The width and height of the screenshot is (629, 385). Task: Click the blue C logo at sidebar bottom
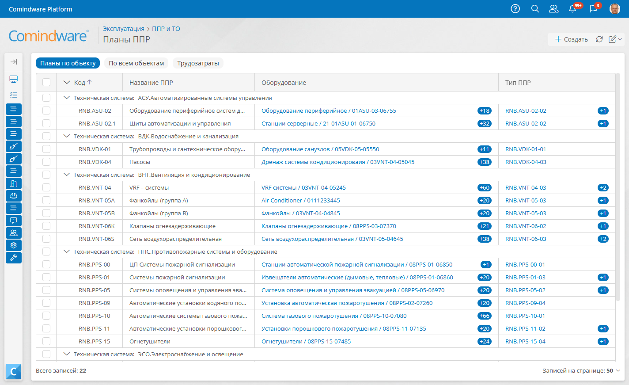[x=14, y=372]
